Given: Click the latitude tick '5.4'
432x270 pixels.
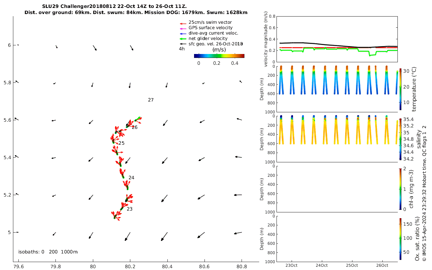Looking at the screenshot, I should pyautogui.click(x=7, y=158).
